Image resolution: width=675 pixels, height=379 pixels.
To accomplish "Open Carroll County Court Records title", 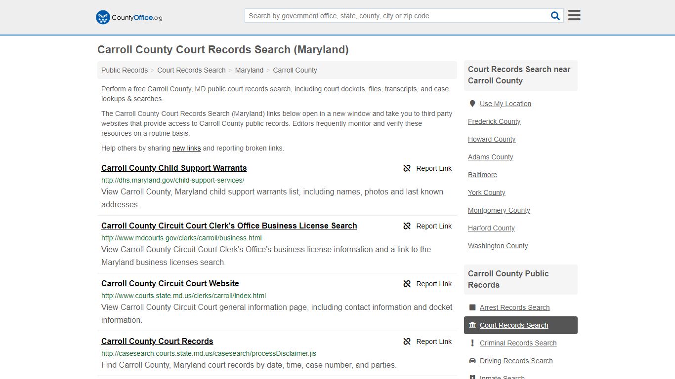I will point(157,341).
